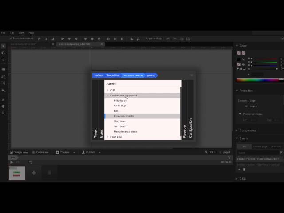Select the Zoom magnifier tool
This screenshot has width=284, height=213.
(x=3, y=113)
